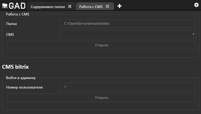
Task: Click Открыть button below CMS dropdown
Action: (101, 45)
